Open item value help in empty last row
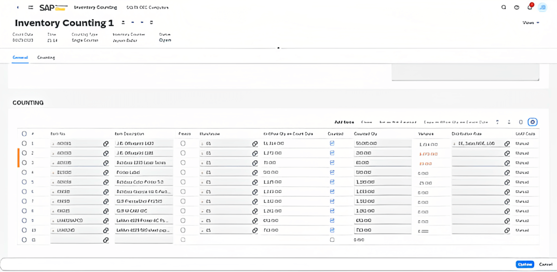The image size is (557, 272). [105, 240]
